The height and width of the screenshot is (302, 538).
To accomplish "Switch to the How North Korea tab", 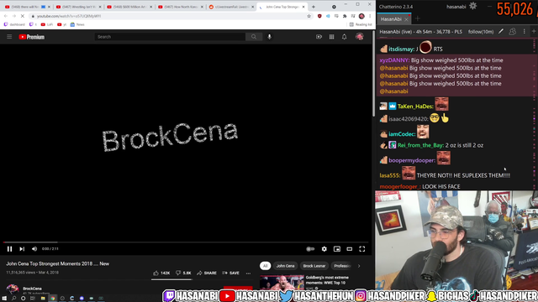I will click(181, 7).
